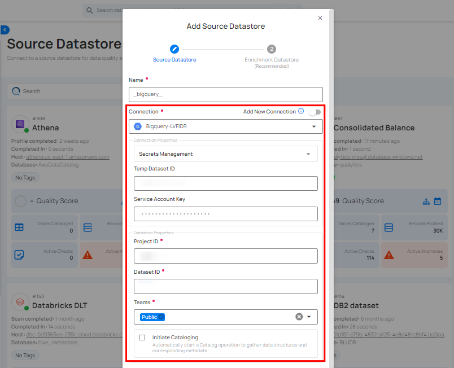Select the Source Datastore wizard step

point(174,49)
